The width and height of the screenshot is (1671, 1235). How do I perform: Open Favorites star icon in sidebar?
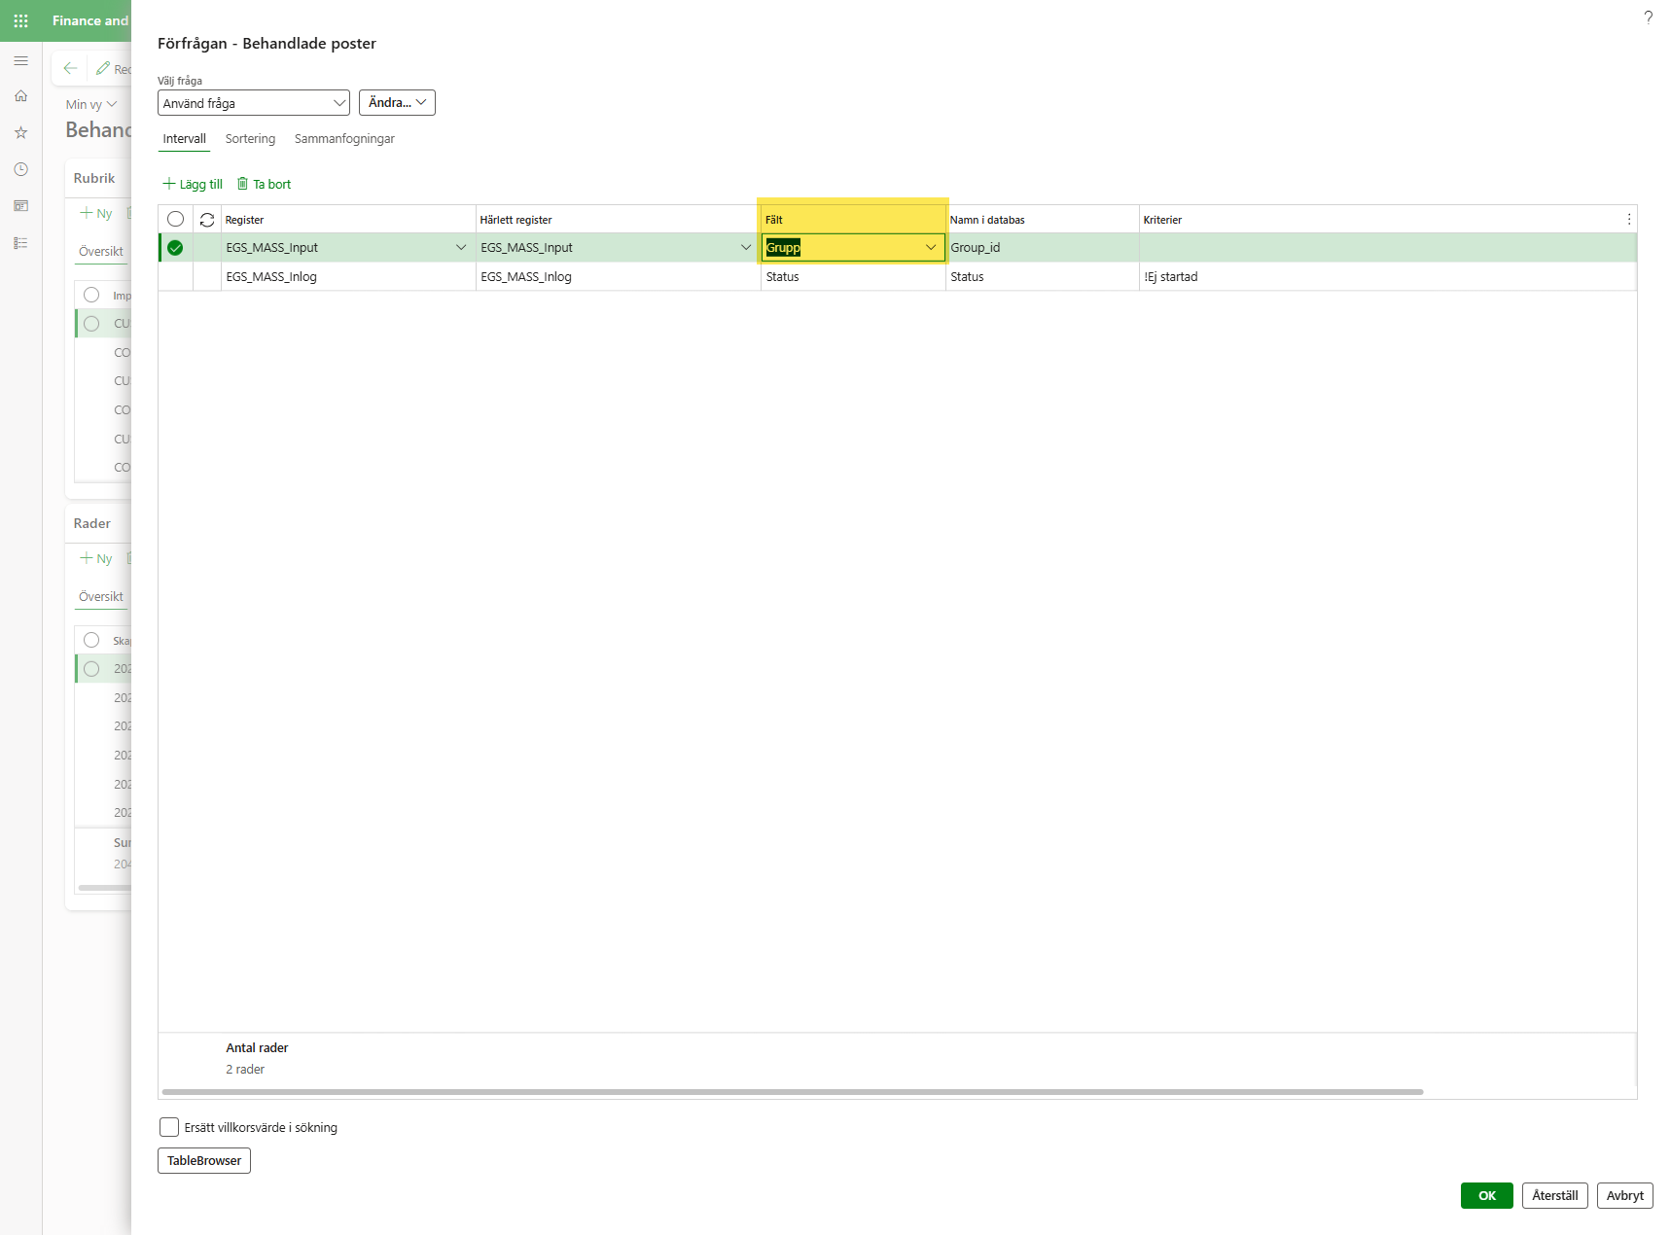click(20, 132)
